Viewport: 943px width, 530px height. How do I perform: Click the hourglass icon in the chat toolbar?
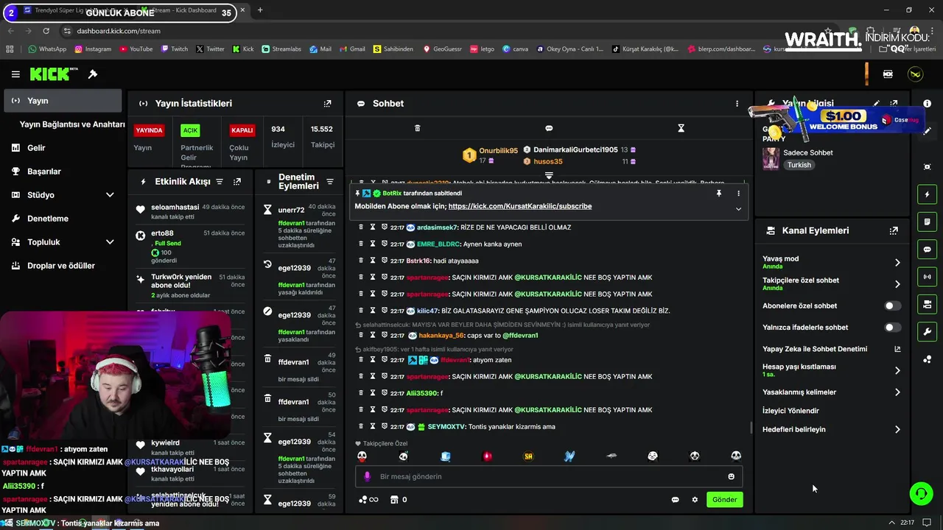click(x=681, y=128)
